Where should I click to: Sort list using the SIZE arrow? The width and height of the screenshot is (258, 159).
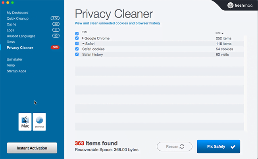tap(222, 33)
